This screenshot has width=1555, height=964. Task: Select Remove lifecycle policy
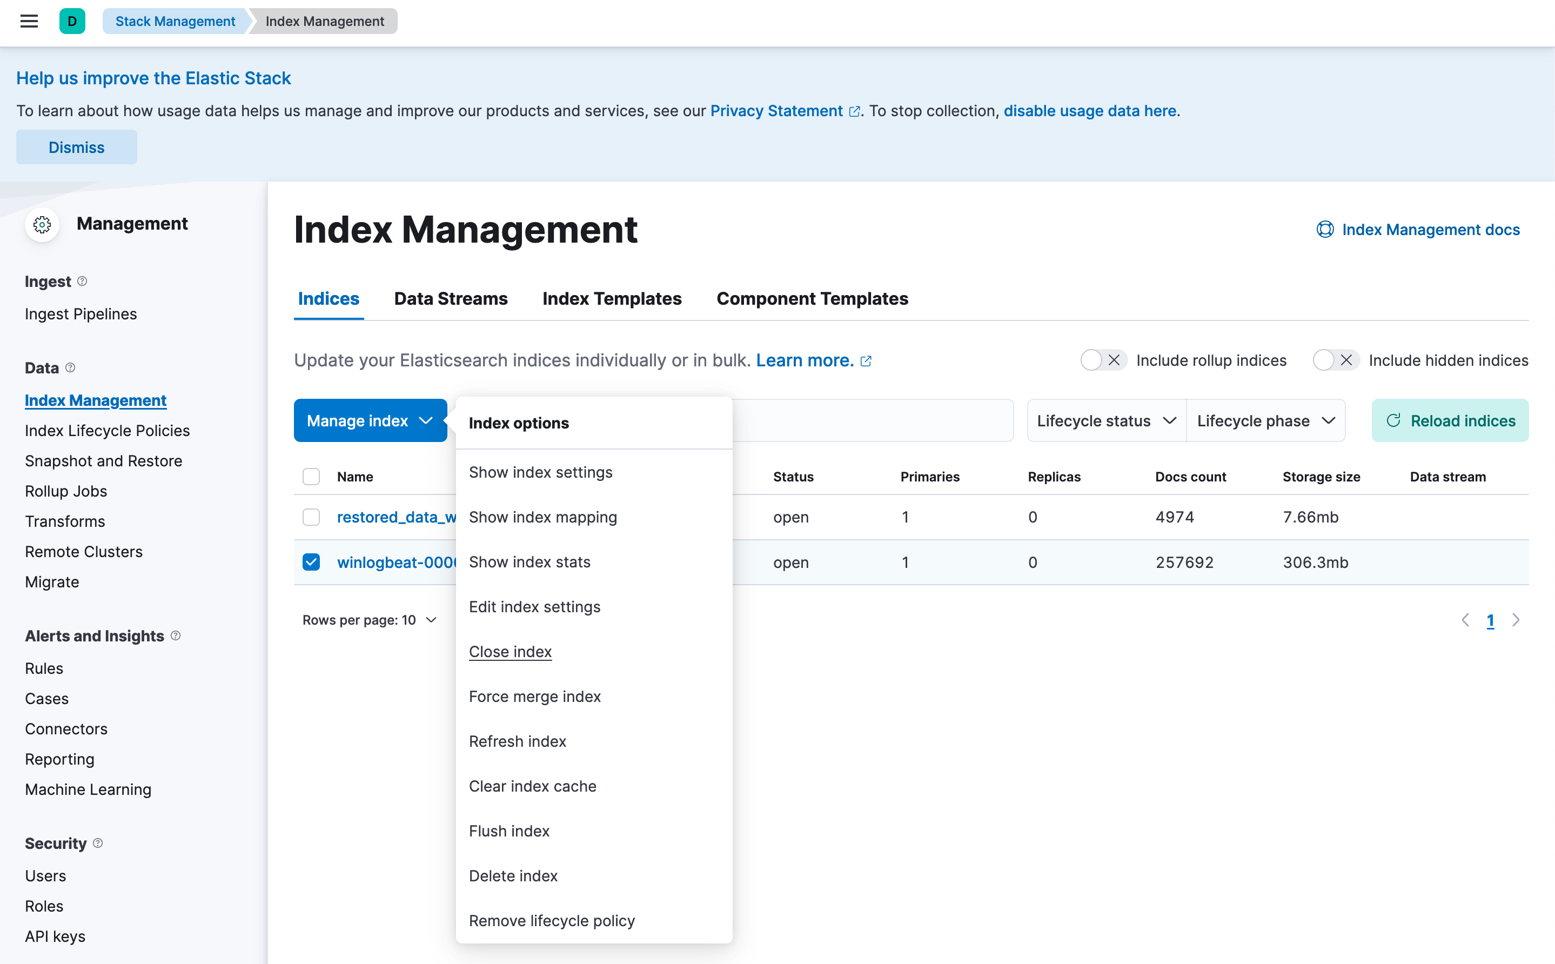point(594,921)
